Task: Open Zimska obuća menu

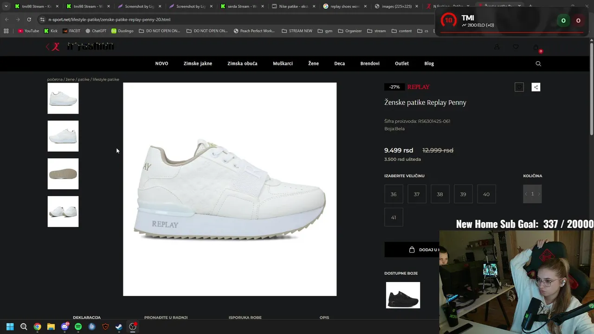Action: tap(242, 64)
